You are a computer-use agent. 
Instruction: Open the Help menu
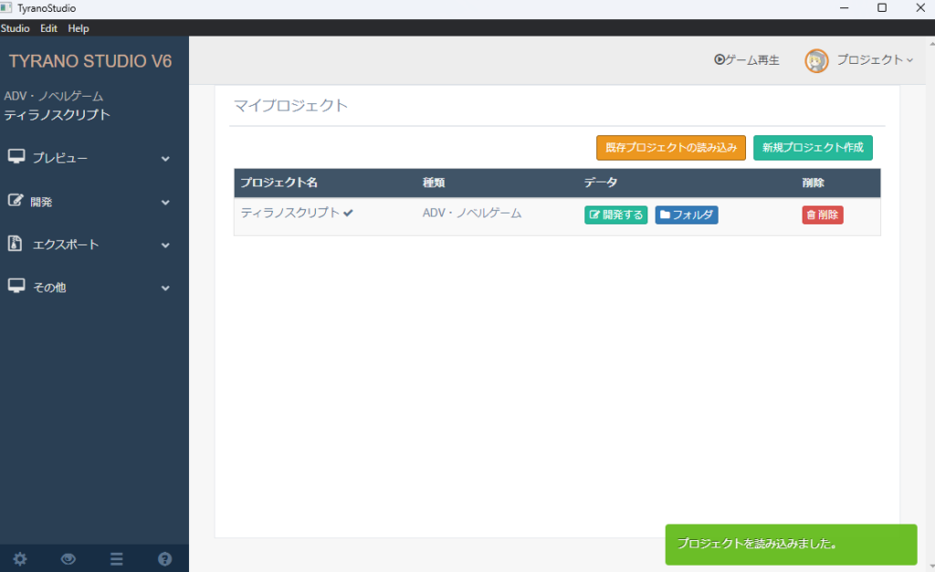coord(79,28)
